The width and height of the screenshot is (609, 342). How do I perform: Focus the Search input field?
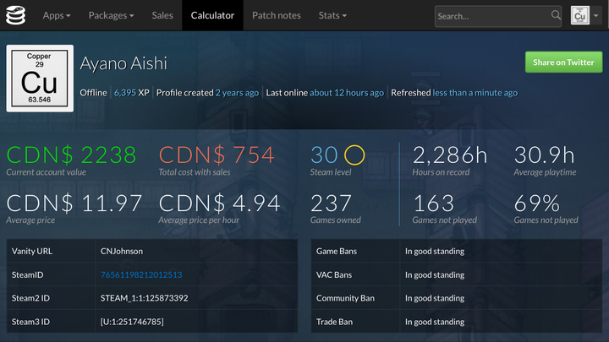[492, 15]
